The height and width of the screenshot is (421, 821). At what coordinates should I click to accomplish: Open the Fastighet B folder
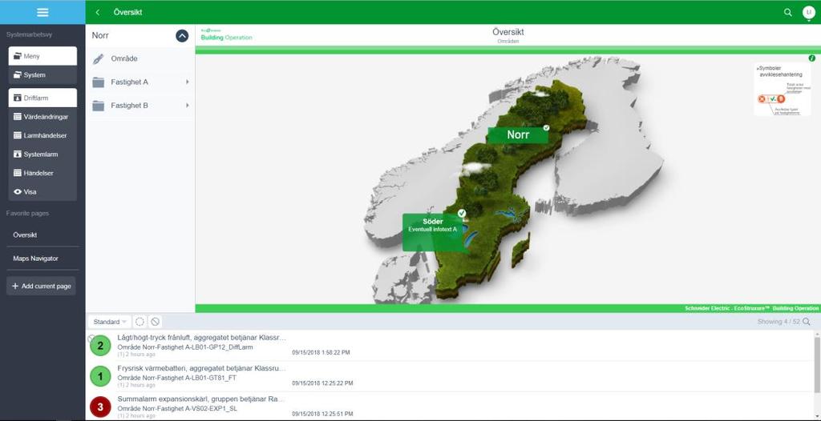coord(140,105)
